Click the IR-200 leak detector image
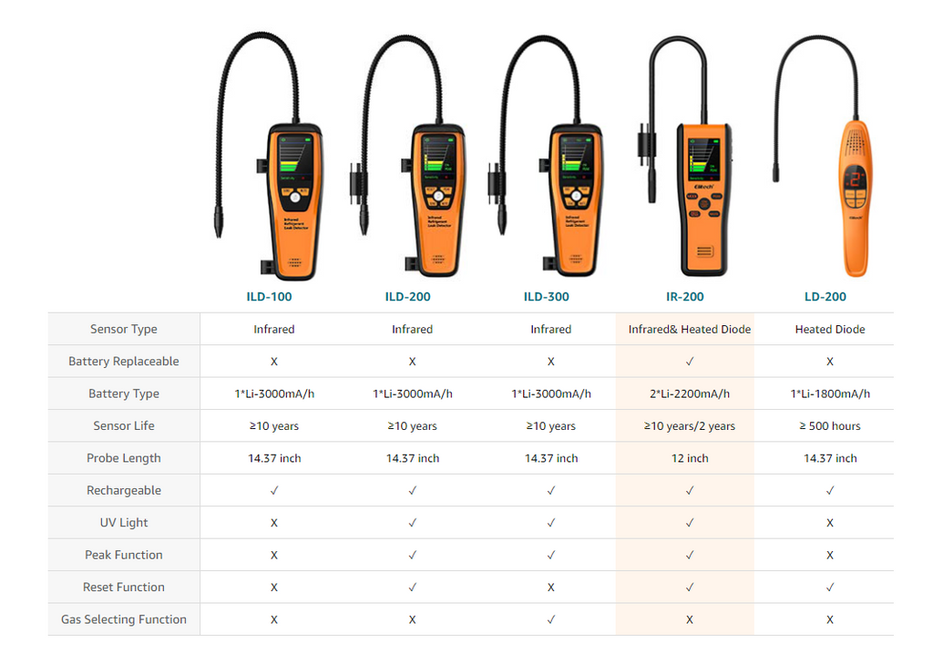This screenshot has width=933, height=654. pyautogui.click(x=685, y=156)
